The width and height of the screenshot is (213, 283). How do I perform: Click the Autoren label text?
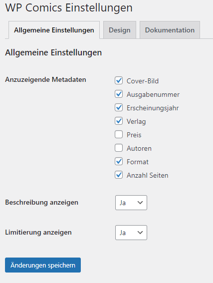139,148
